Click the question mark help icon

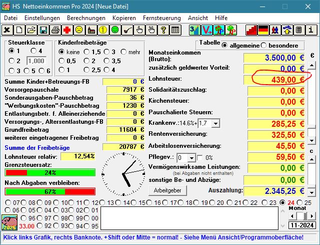163,30
